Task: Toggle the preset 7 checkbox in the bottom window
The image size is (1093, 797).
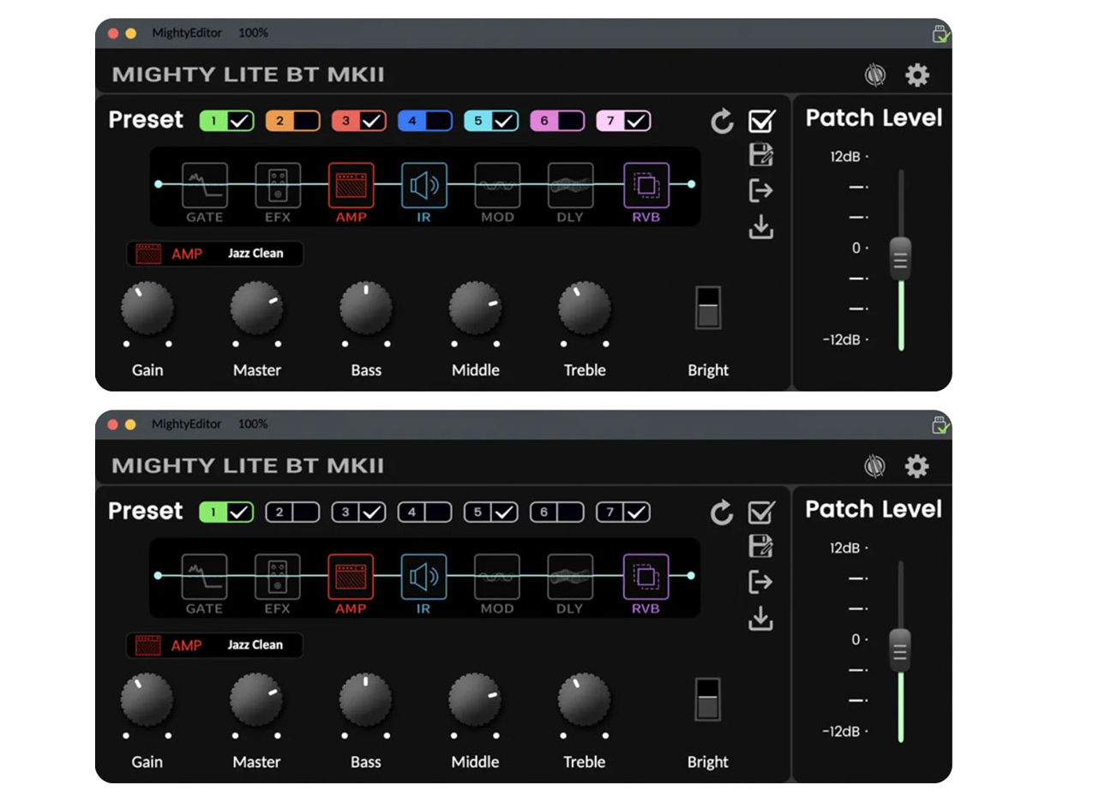Action: pyautogui.click(x=636, y=512)
